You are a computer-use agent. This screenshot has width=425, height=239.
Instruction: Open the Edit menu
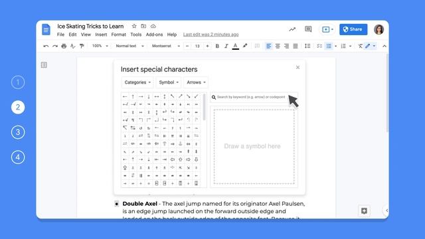click(72, 35)
